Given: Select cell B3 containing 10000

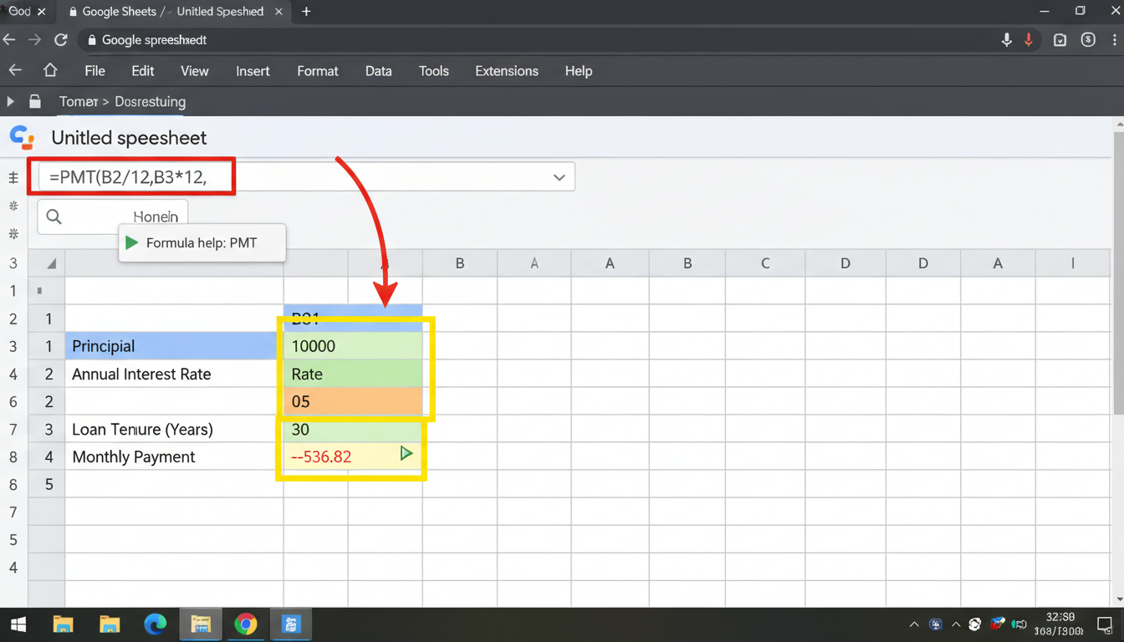Looking at the screenshot, I should click(x=351, y=346).
